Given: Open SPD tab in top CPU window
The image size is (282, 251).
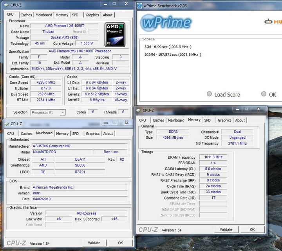Looking at the screenshot, I should pos(75,15).
